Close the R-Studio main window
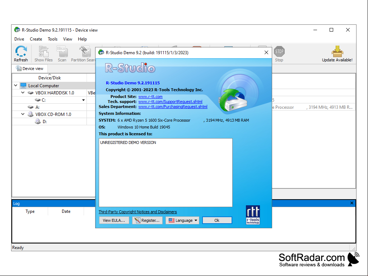The image size is (368, 276). (x=348, y=30)
